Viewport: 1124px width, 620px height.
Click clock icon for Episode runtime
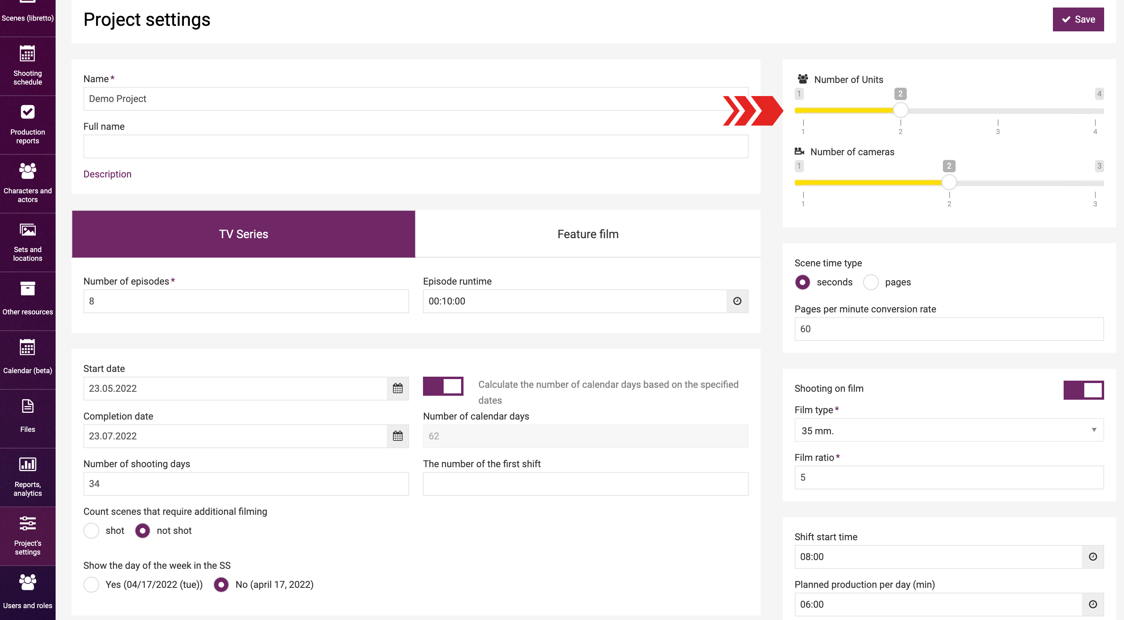(737, 301)
